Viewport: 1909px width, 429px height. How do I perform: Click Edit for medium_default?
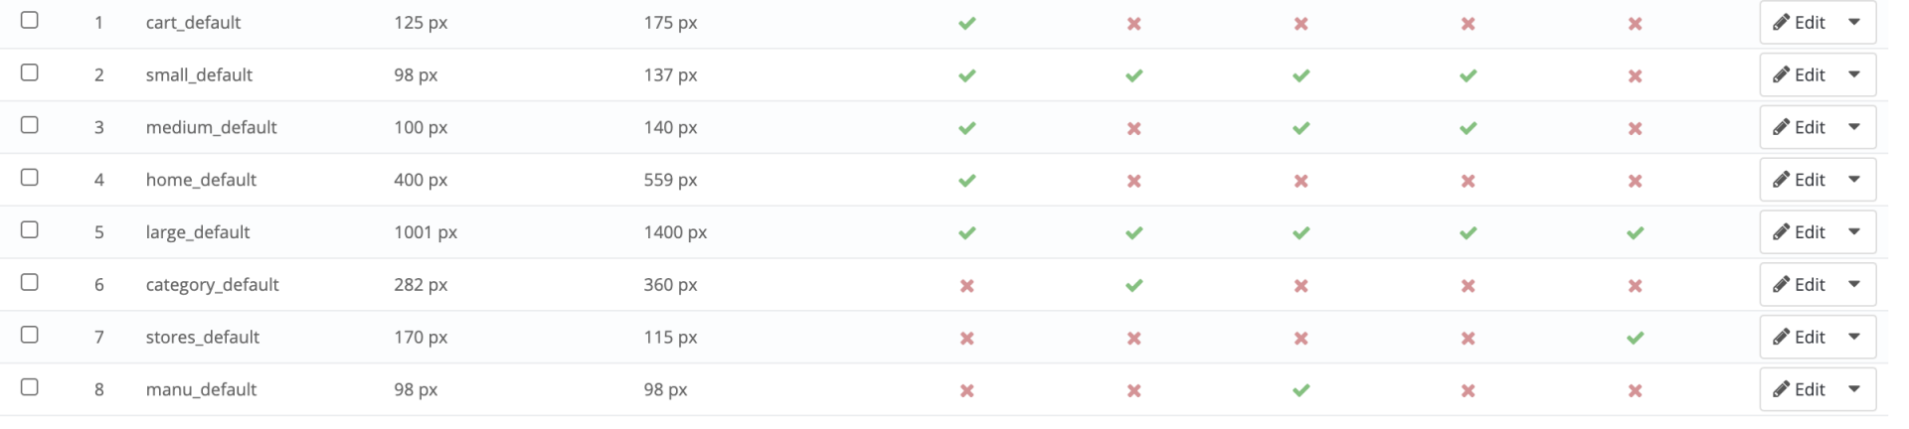point(1799,127)
